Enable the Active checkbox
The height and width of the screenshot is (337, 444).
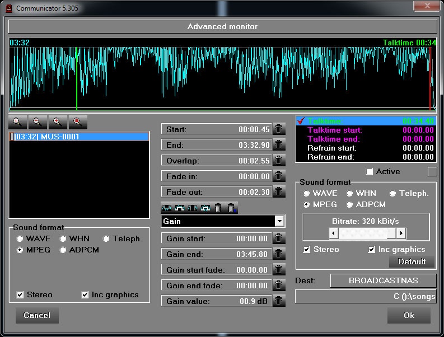click(x=369, y=172)
